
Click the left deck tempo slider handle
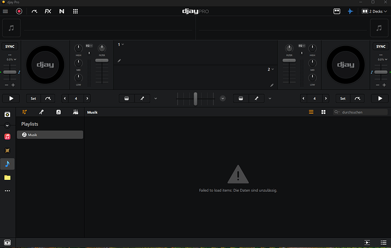coord(10,72)
